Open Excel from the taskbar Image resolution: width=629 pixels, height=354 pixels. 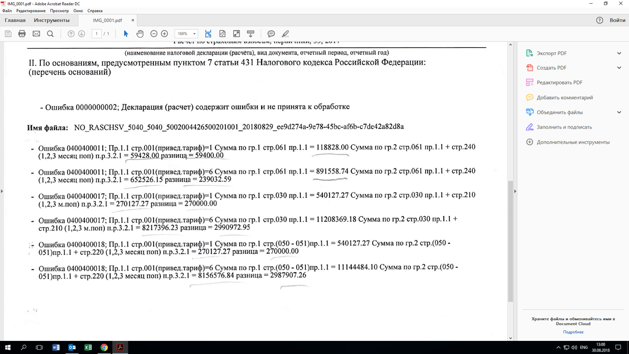pos(88,347)
